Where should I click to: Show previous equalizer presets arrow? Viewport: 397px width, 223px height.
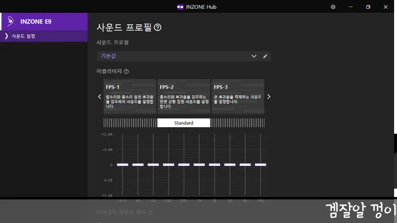click(100, 97)
